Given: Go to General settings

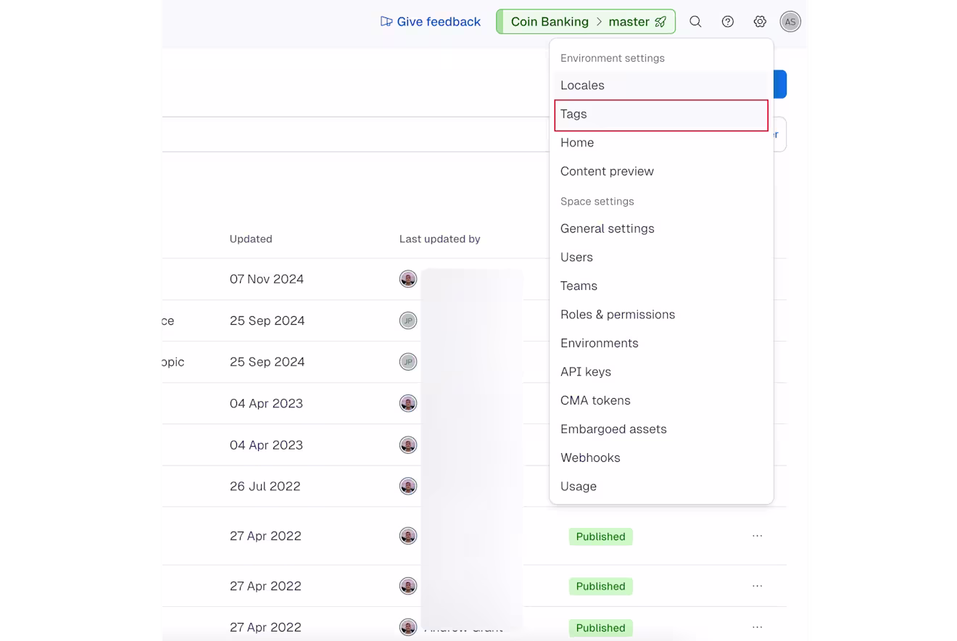Looking at the screenshot, I should 661,228.
